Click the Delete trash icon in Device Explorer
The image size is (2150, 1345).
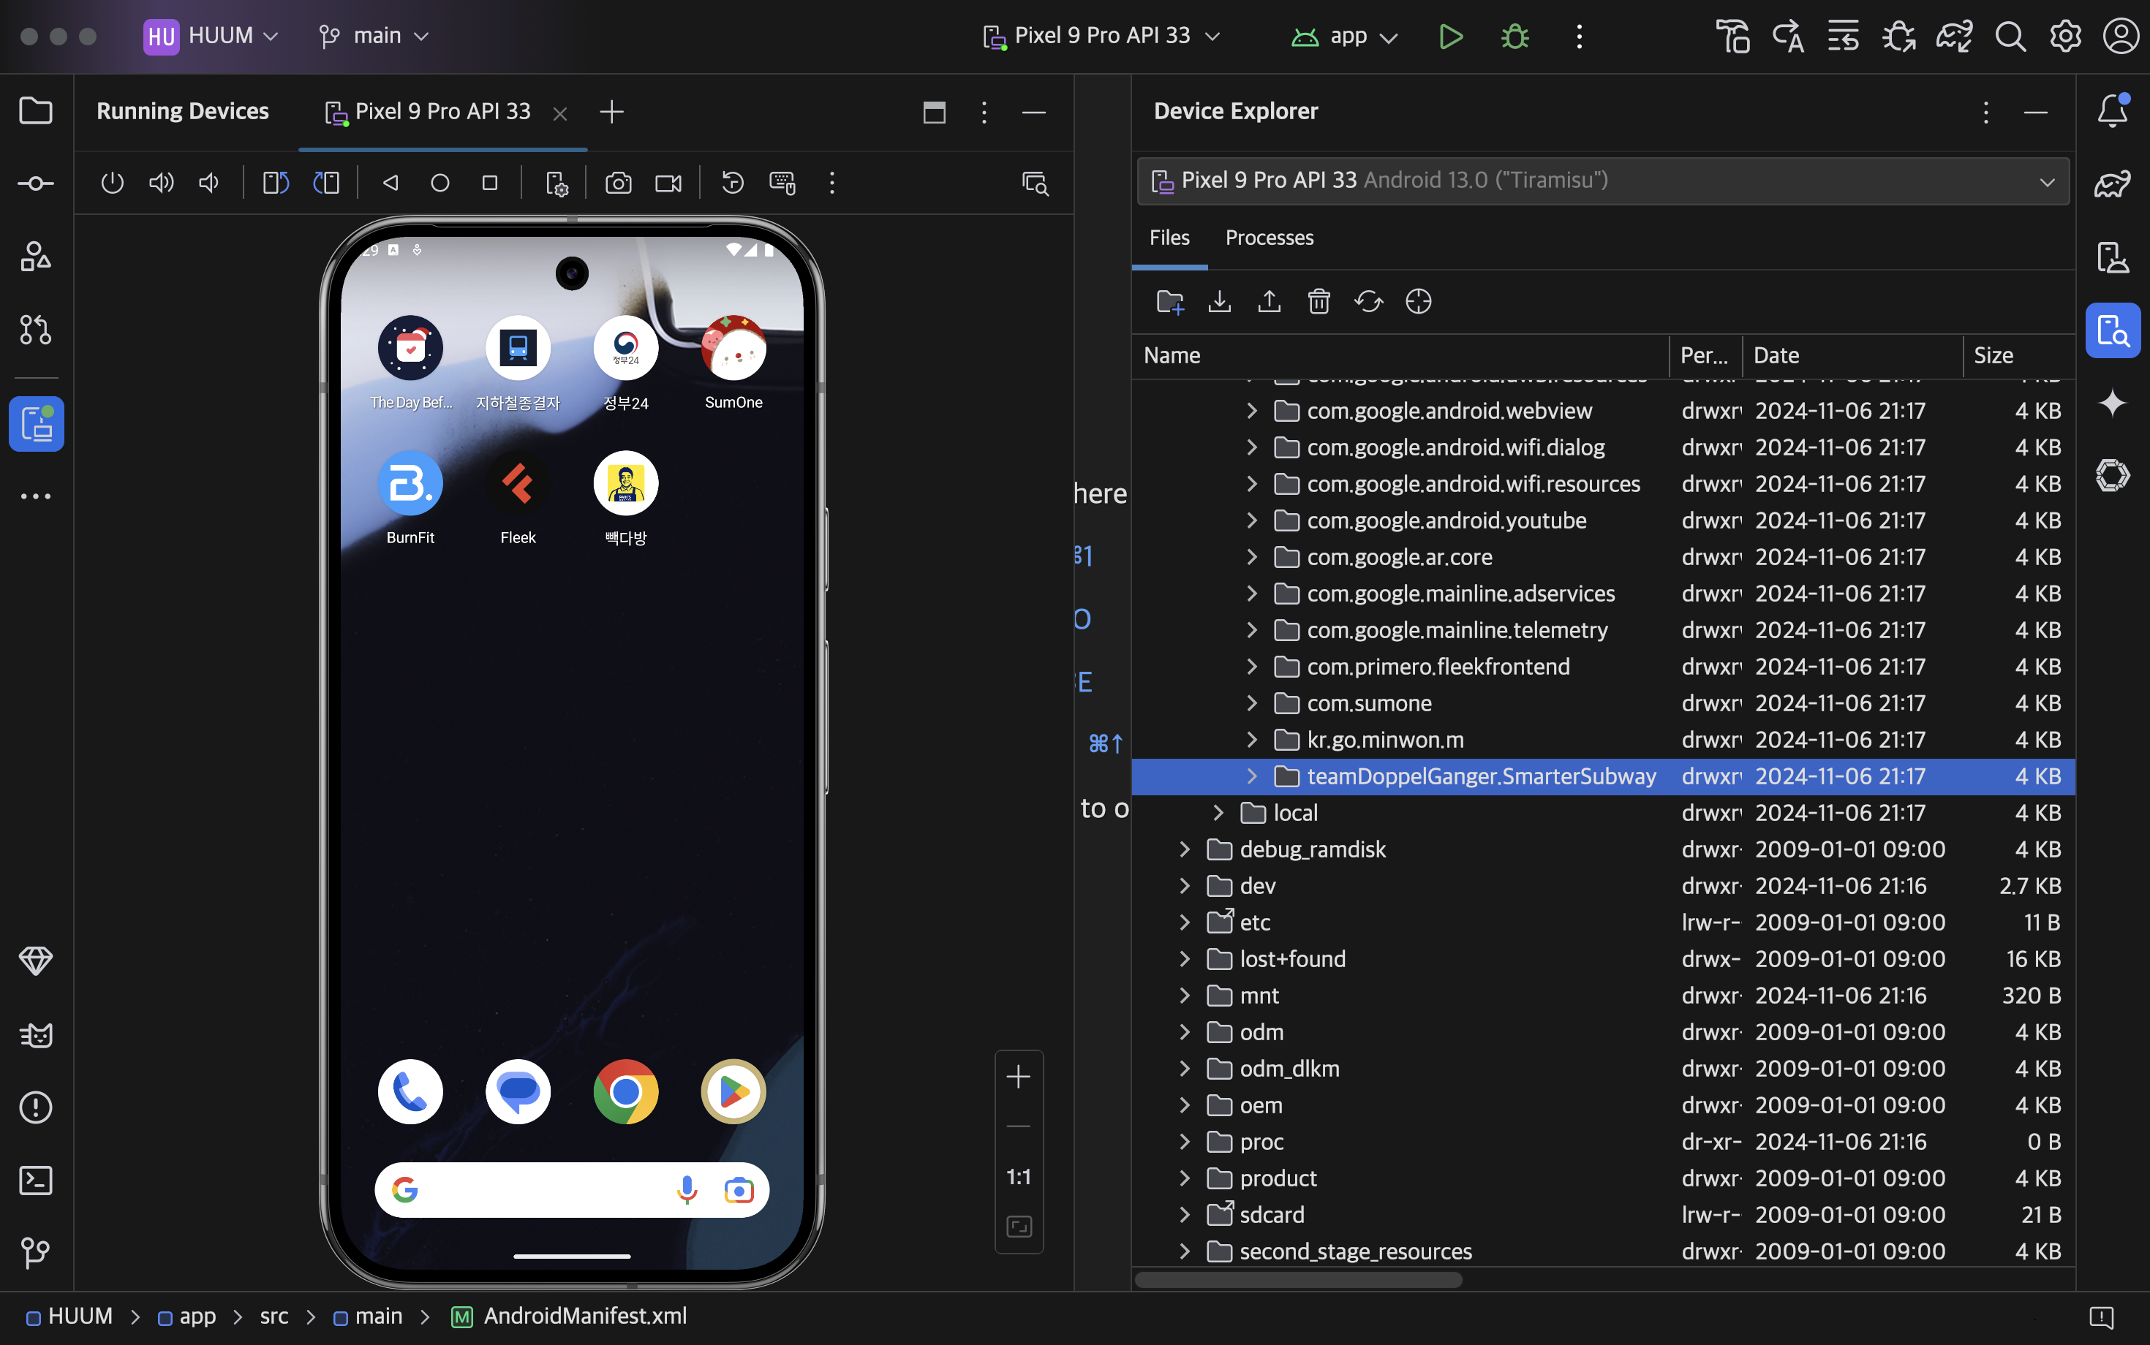(1319, 302)
